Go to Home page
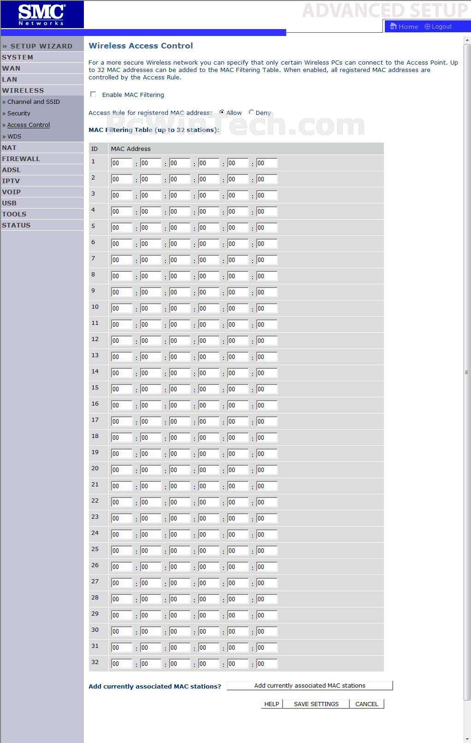The height and width of the screenshot is (743, 471). pyautogui.click(x=404, y=27)
